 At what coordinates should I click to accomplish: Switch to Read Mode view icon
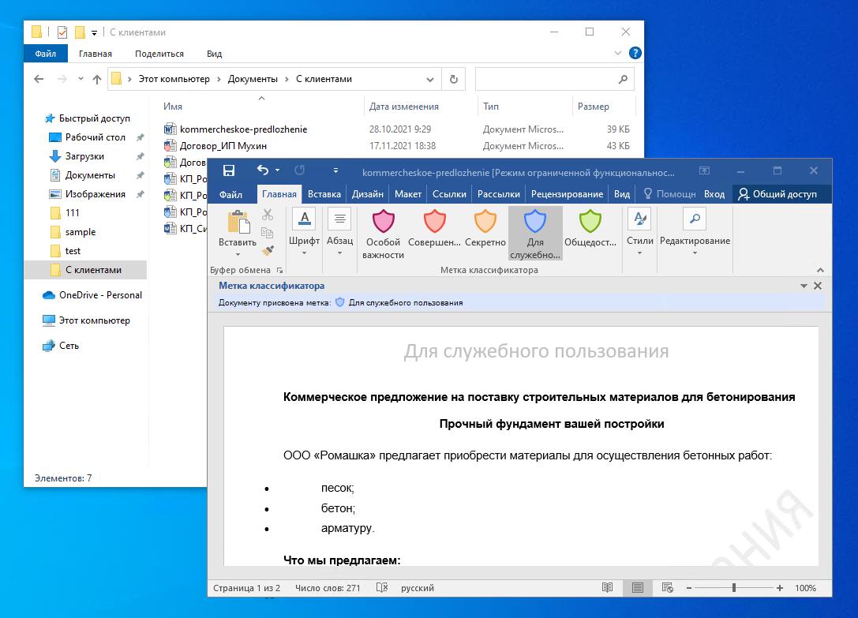[x=607, y=588]
